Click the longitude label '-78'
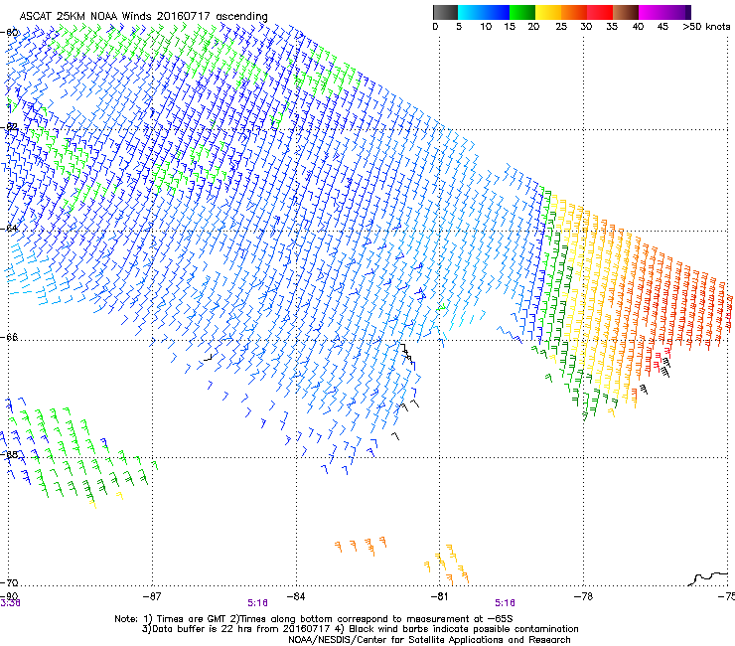Image resolution: width=735 pixels, height=646 pixels. [583, 596]
